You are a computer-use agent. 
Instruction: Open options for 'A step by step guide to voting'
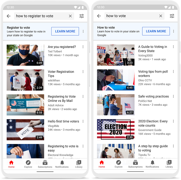tap(174, 146)
